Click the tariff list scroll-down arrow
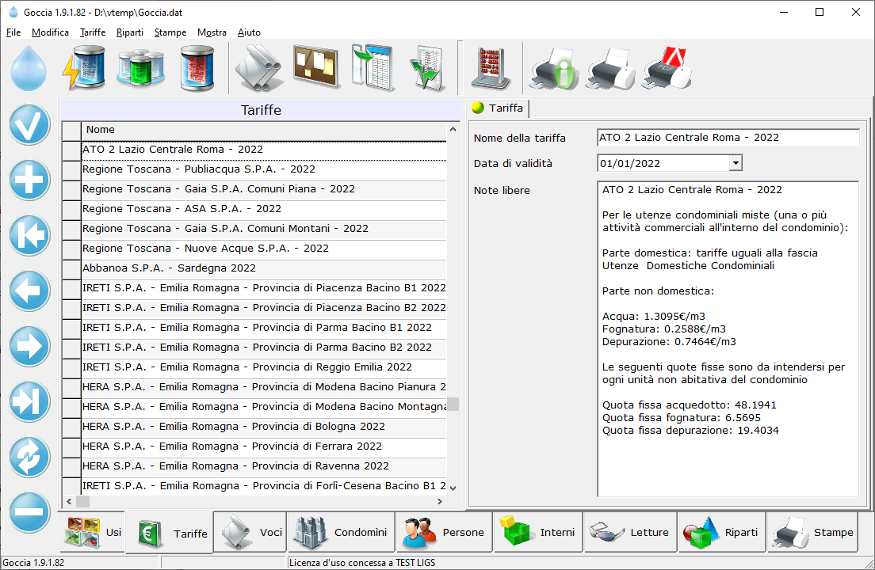This screenshot has width=875, height=570. [453, 488]
